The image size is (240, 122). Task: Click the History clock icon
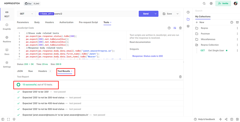tap(188, 12)
